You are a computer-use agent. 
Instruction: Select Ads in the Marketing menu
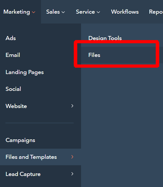(x=11, y=38)
